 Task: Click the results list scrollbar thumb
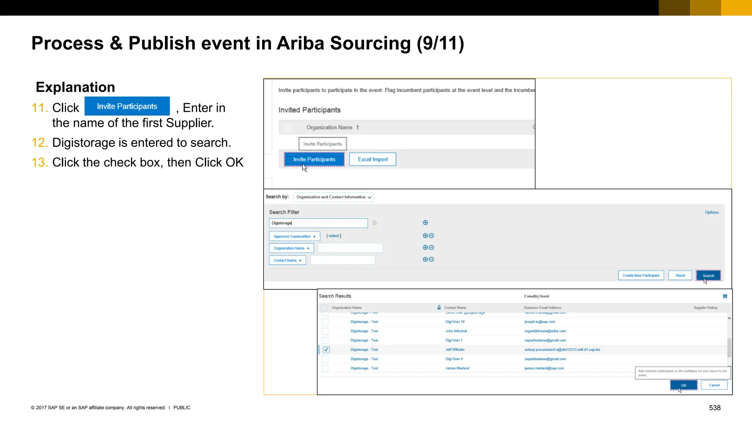729,348
